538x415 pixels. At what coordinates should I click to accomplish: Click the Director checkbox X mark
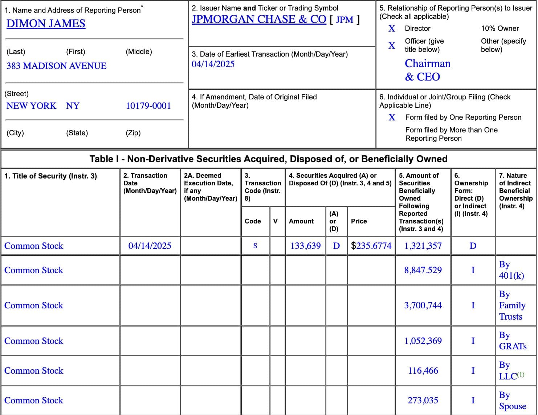click(392, 29)
